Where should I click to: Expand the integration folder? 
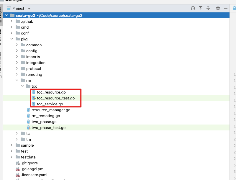[17, 63]
